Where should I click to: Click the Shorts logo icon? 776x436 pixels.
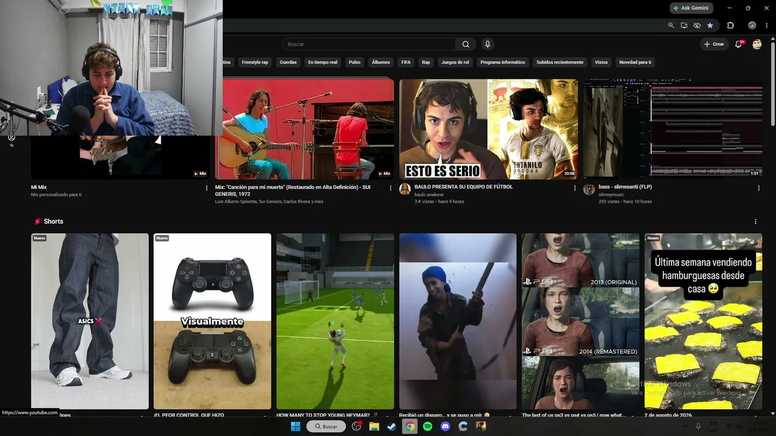[38, 222]
